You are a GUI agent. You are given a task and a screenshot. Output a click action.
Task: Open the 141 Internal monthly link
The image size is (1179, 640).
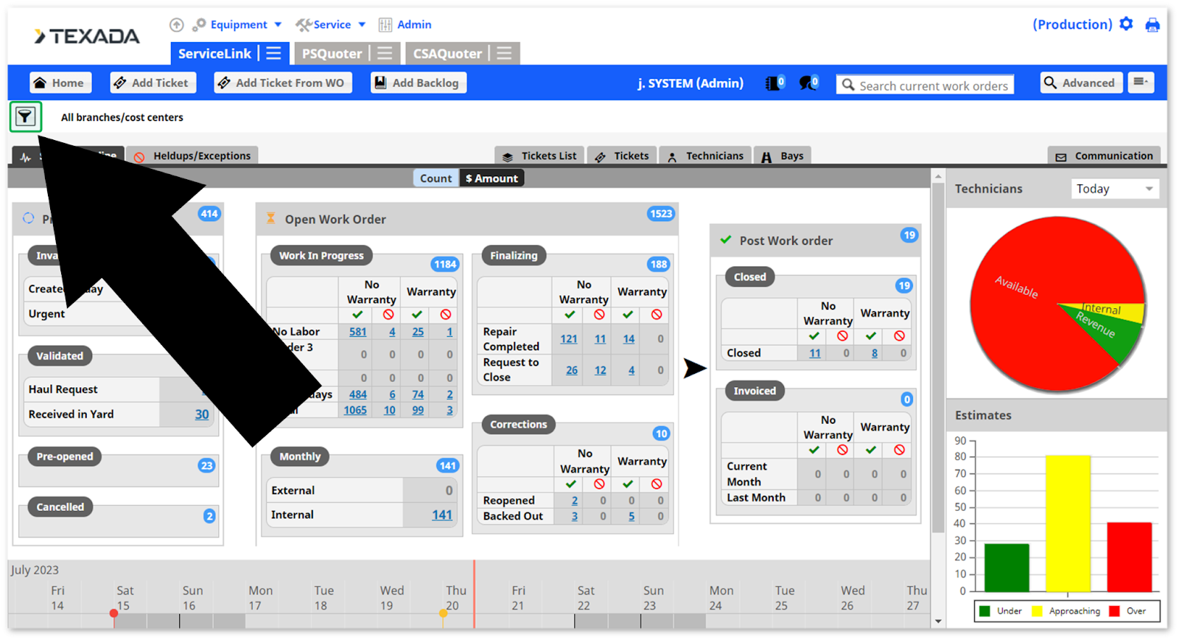(x=442, y=515)
